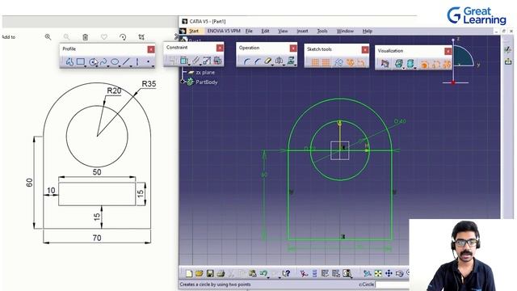Select the Trim eraser tool in Operation
The image size is (517, 291).
tap(268, 61)
